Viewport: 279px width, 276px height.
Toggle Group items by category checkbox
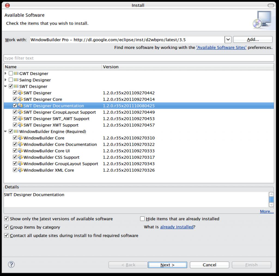pyautogui.click(x=7, y=227)
